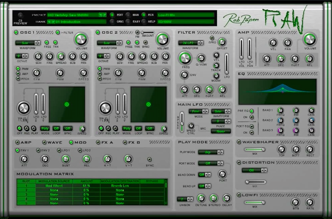The image size is (332, 219).
Task: Click the EASY mode button
Action: (128, 21)
